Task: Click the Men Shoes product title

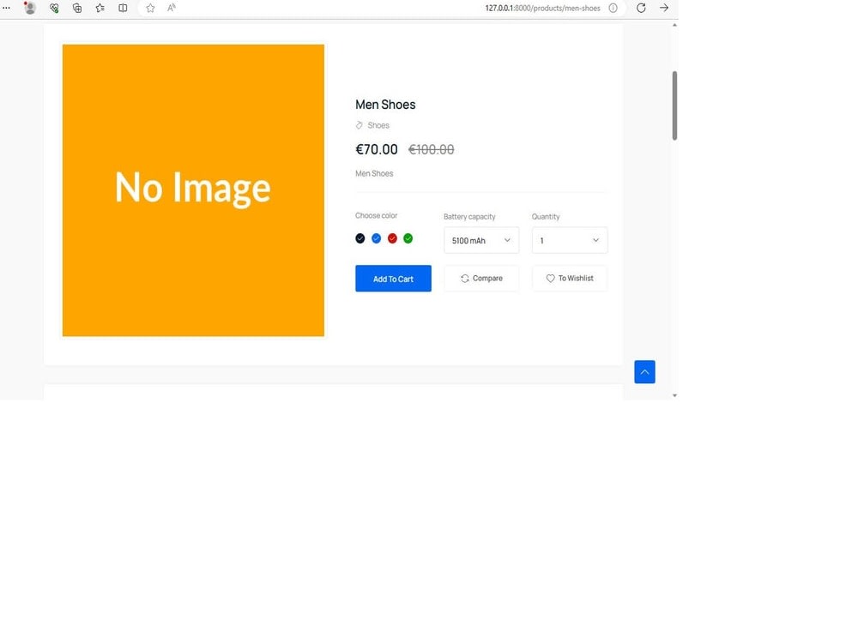Action: coord(385,105)
